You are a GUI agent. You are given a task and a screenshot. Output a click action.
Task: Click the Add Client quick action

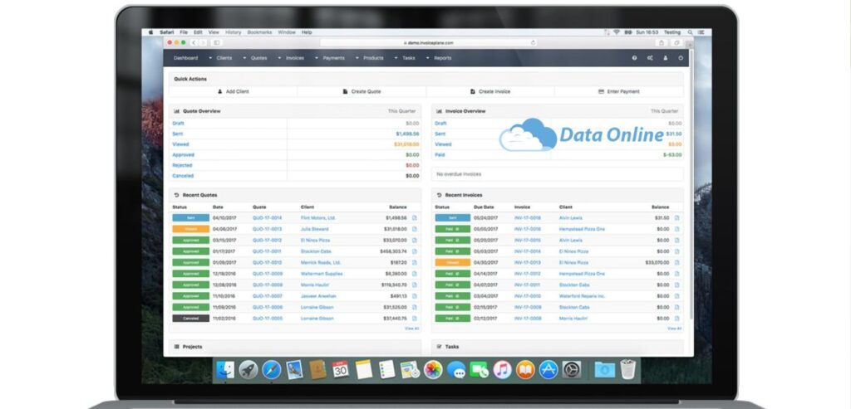pyautogui.click(x=234, y=91)
